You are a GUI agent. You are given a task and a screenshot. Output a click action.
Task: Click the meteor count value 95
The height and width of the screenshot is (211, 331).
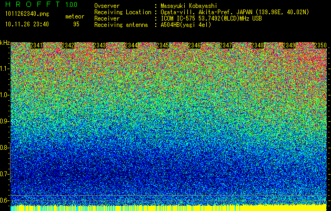(x=76, y=24)
